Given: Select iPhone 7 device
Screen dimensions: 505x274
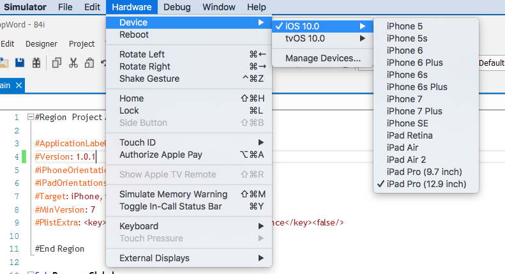Looking at the screenshot, I should click(x=426, y=99).
